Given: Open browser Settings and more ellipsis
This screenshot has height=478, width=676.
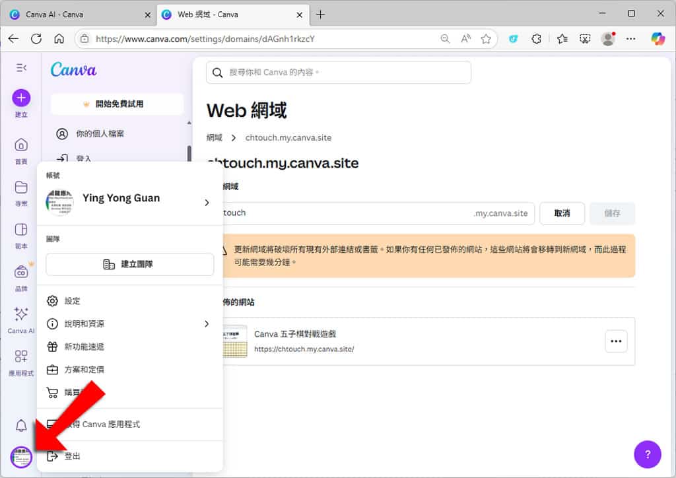Looking at the screenshot, I should tap(630, 39).
